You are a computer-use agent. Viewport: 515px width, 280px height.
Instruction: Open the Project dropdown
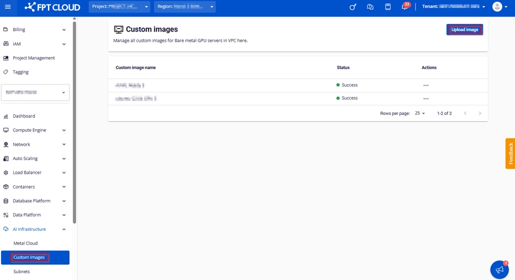[120, 7]
